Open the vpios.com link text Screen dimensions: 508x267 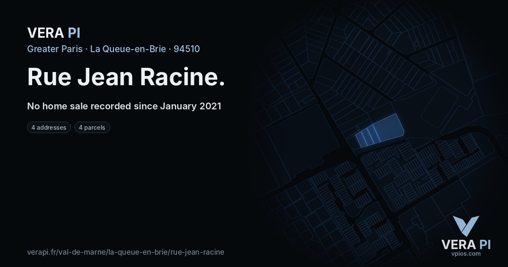coord(466,254)
